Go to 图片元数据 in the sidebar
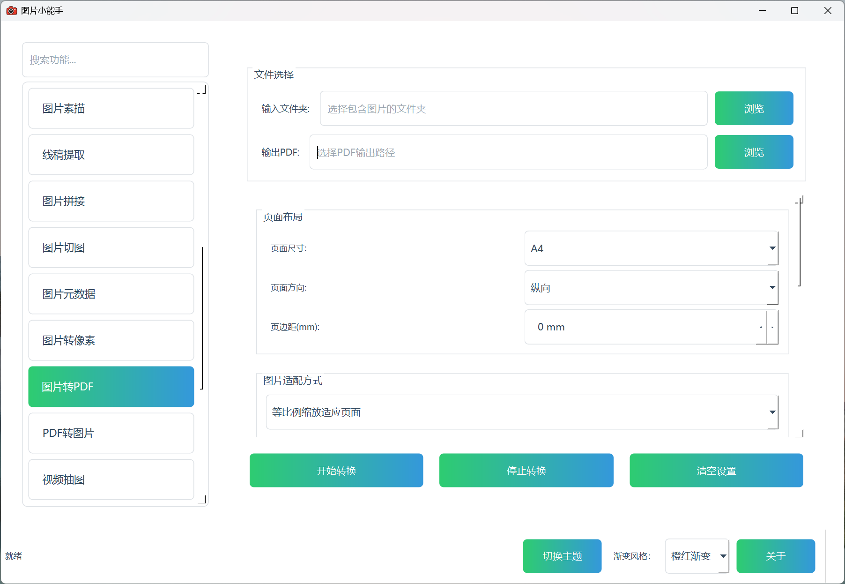This screenshot has height=584, width=845. click(111, 294)
